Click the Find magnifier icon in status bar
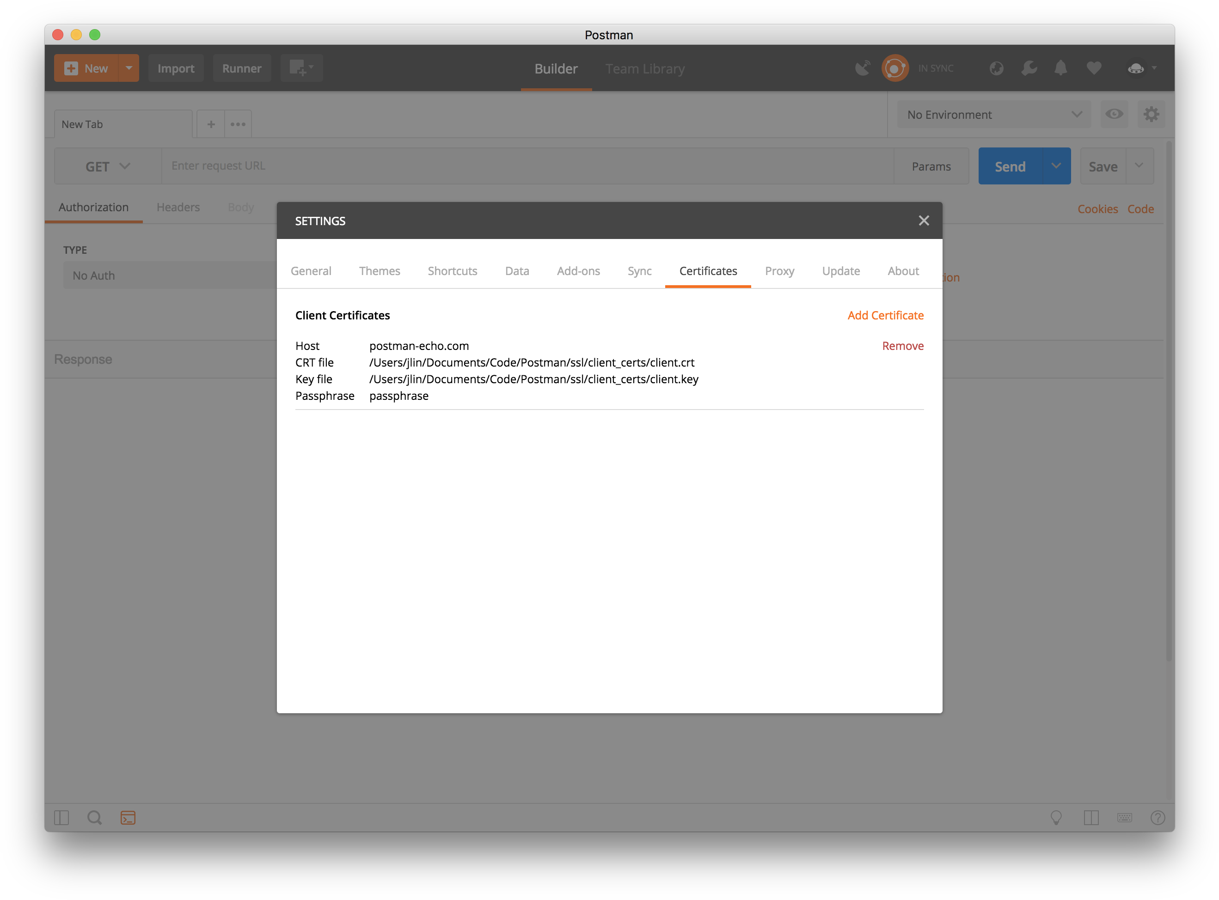Viewport: 1219px width, 900px height. point(94,817)
